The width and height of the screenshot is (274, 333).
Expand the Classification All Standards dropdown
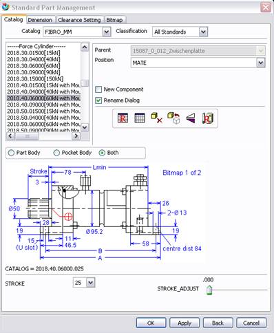click(x=203, y=32)
